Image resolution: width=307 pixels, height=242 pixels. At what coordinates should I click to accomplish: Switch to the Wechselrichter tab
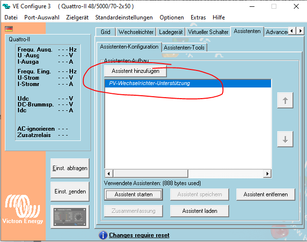[x=136, y=32]
